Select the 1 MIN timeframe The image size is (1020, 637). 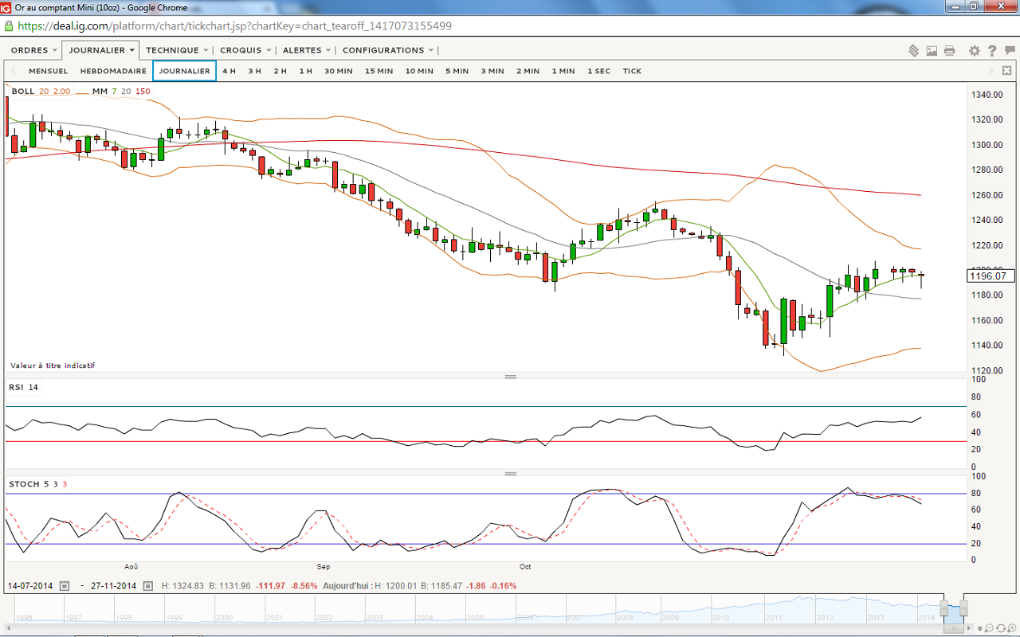tap(563, 71)
